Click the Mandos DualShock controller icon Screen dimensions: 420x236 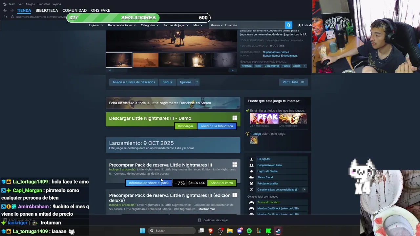pos(251,208)
